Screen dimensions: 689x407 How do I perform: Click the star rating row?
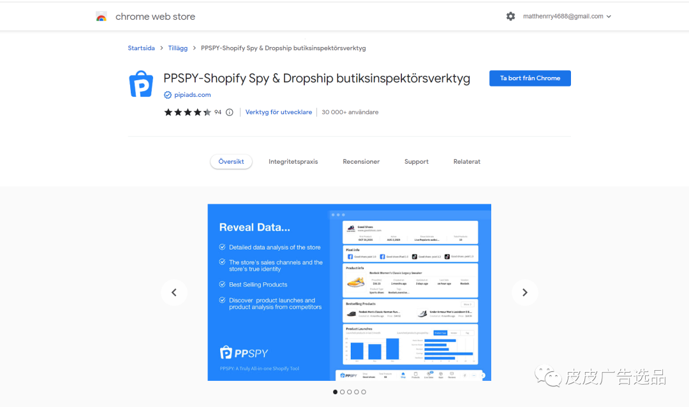(188, 112)
